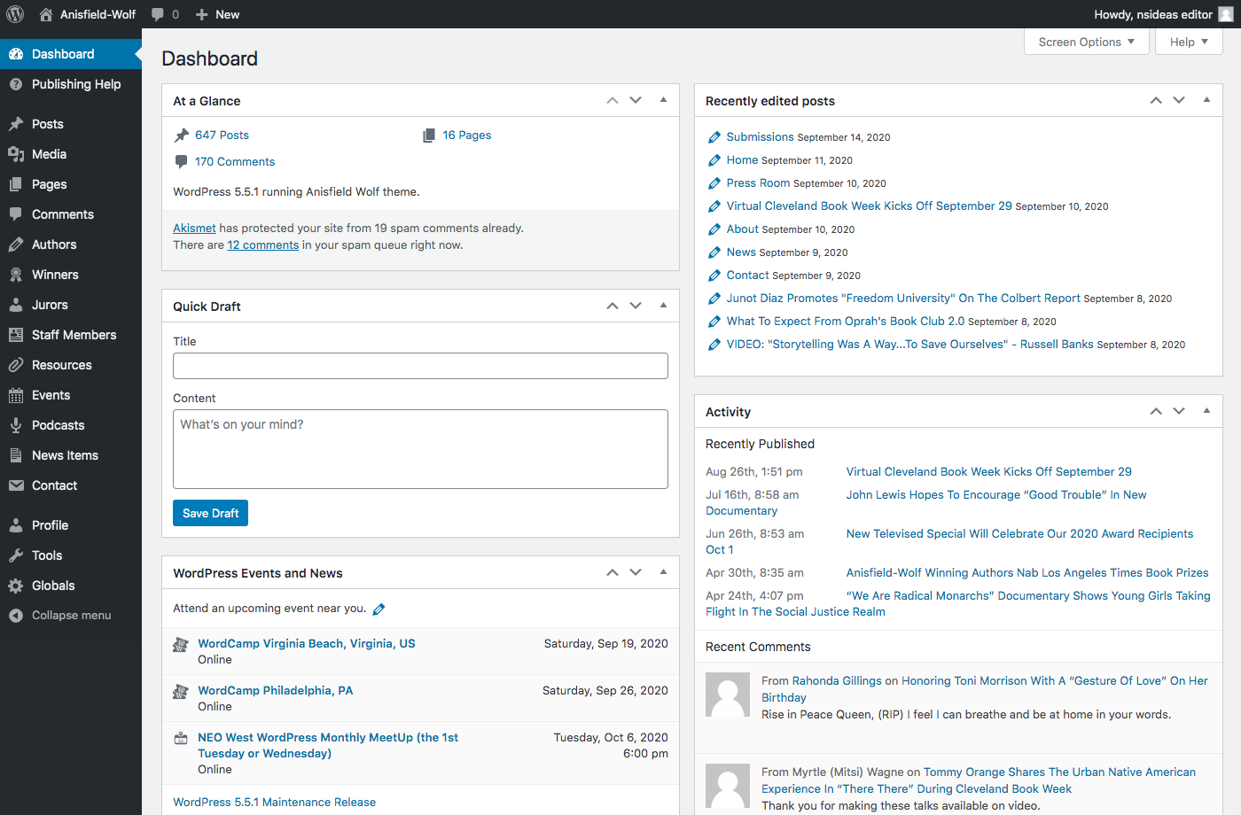Open Virtual Cleveland Book Week published post
Image resolution: width=1241 pixels, height=815 pixels.
[x=988, y=472]
